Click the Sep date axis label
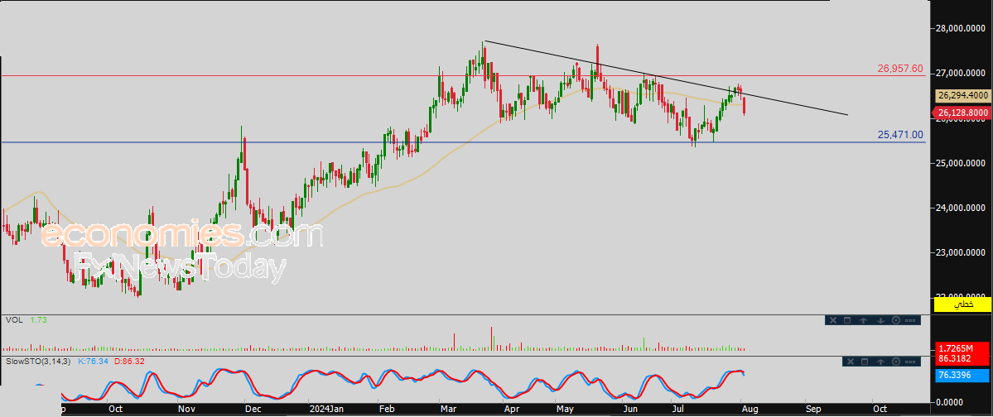The image size is (993, 417). [x=814, y=410]
